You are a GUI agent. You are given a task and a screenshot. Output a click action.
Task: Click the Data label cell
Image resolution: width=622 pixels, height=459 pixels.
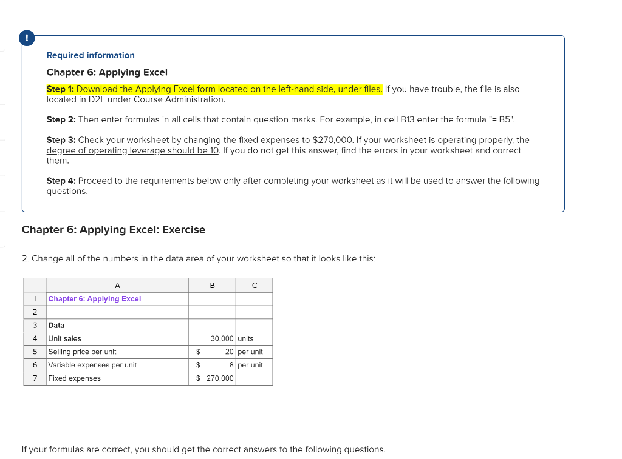[56, 325]
